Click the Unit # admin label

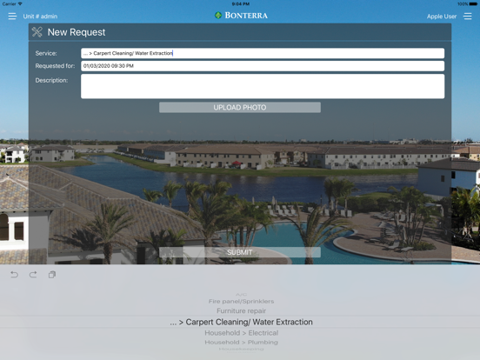tap(40, 17)
